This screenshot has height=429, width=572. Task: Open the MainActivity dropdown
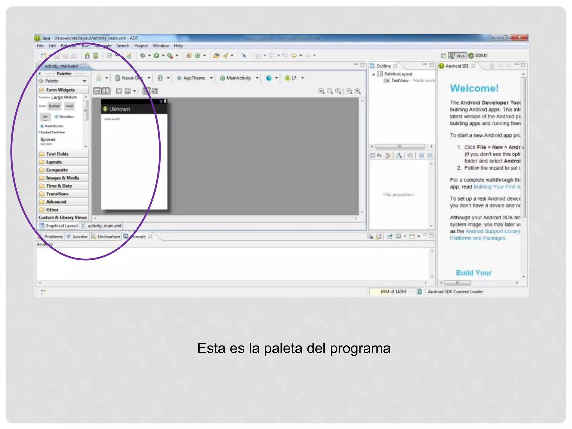click(257, 78)
